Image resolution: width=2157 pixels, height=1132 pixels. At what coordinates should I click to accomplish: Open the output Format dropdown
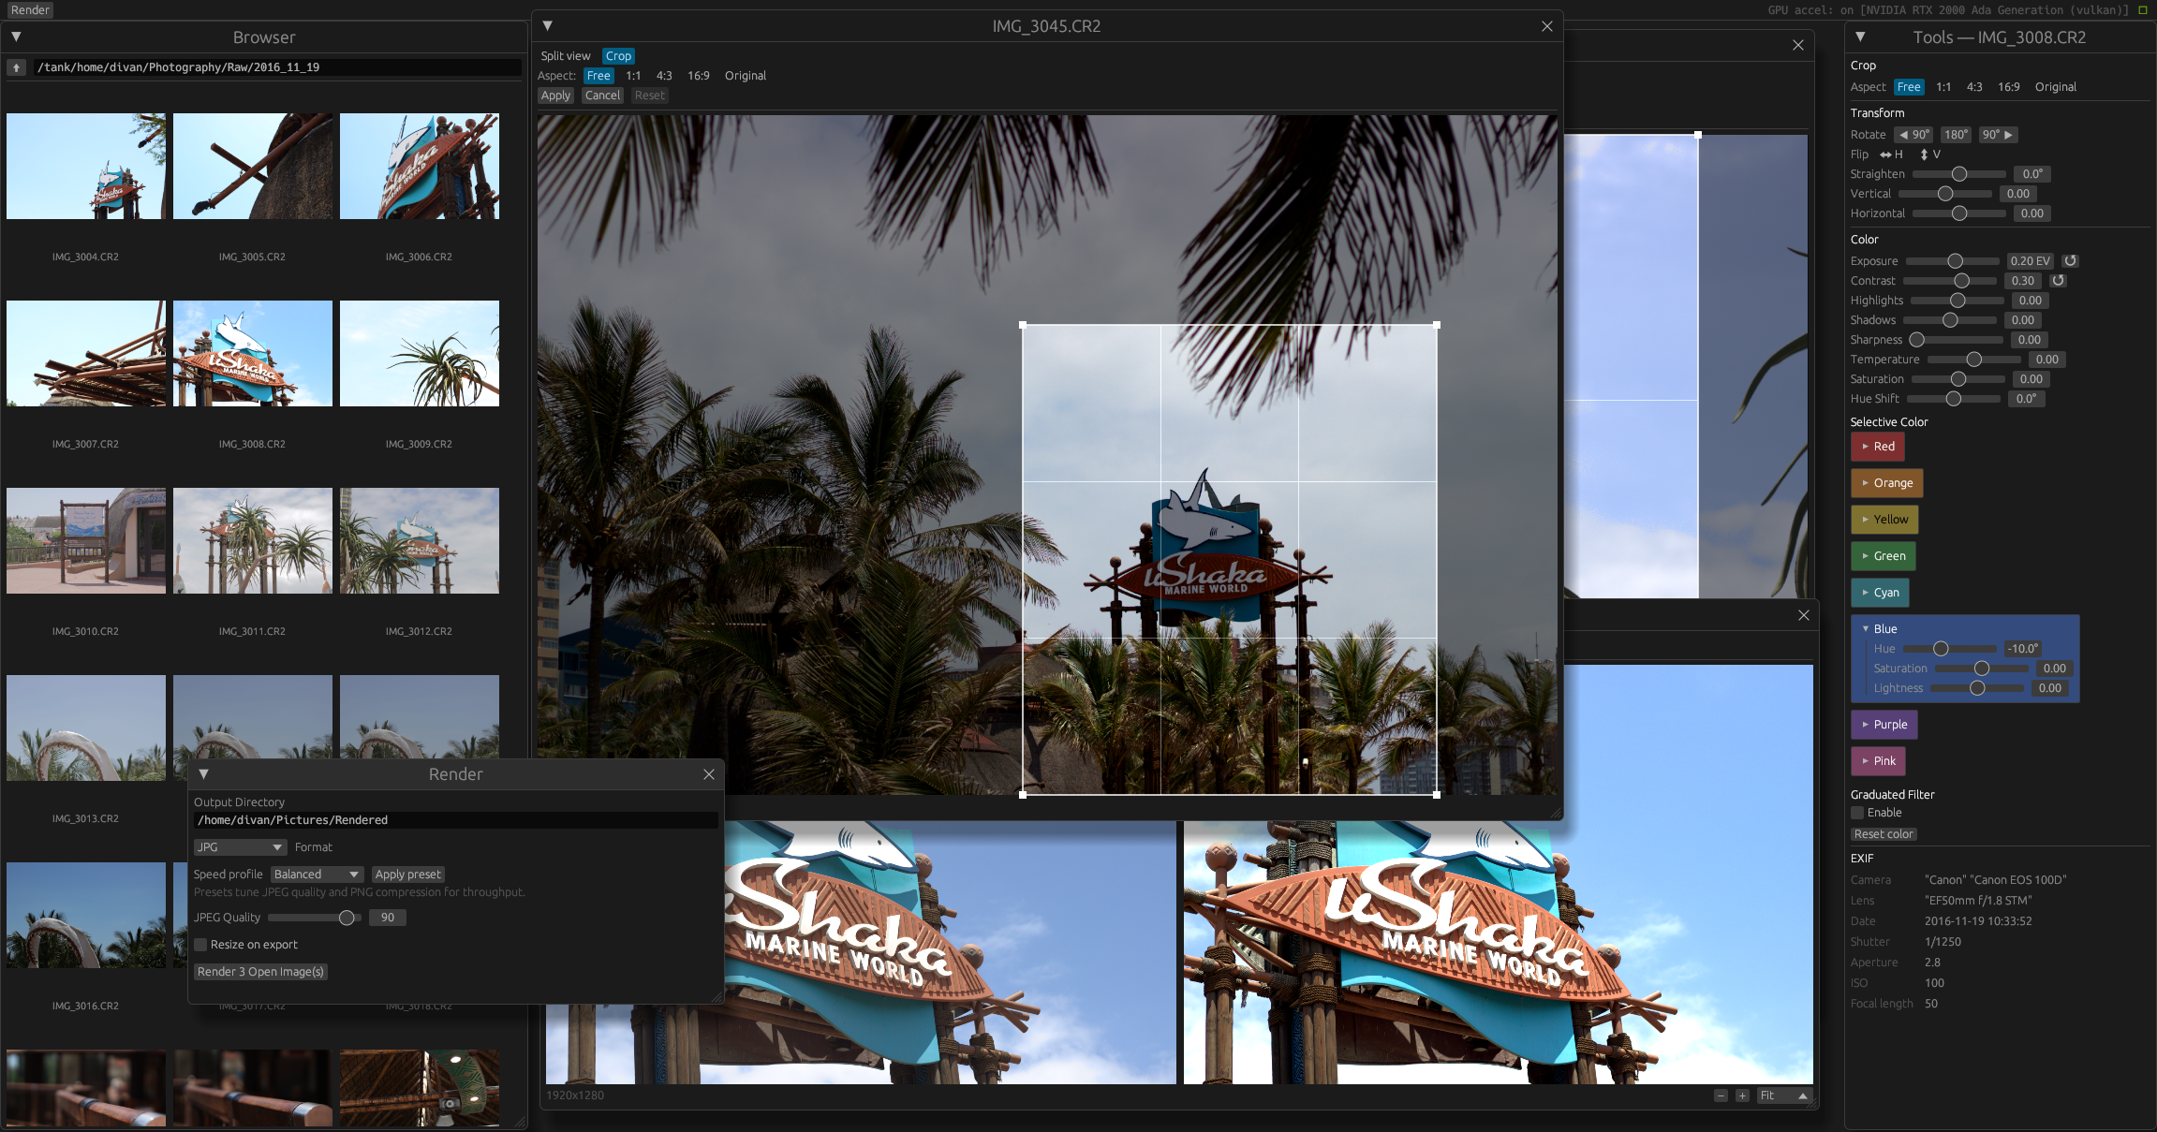(x=240, y=847)
